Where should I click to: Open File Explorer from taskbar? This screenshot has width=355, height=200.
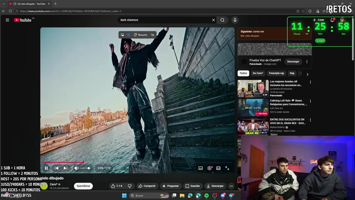coord(182,196)
